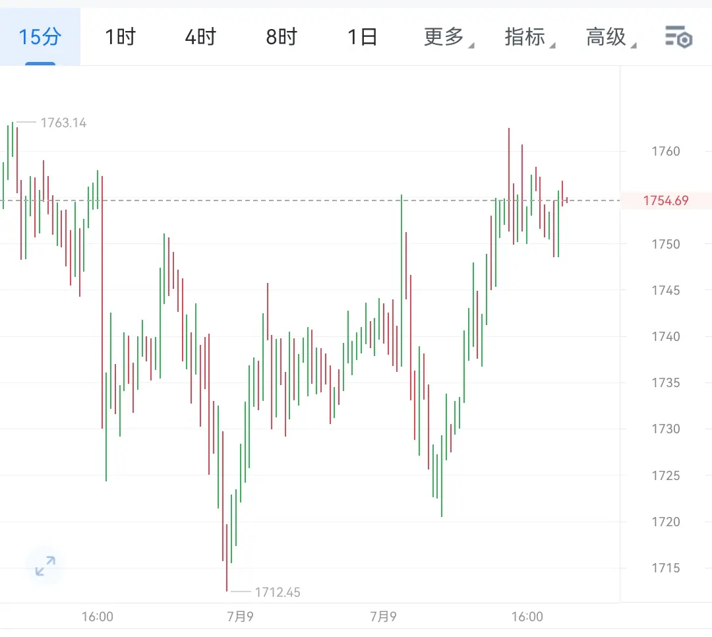Switch to the 1时 timeframe
This screenshot has height=637, width=712.
[121, 37]
